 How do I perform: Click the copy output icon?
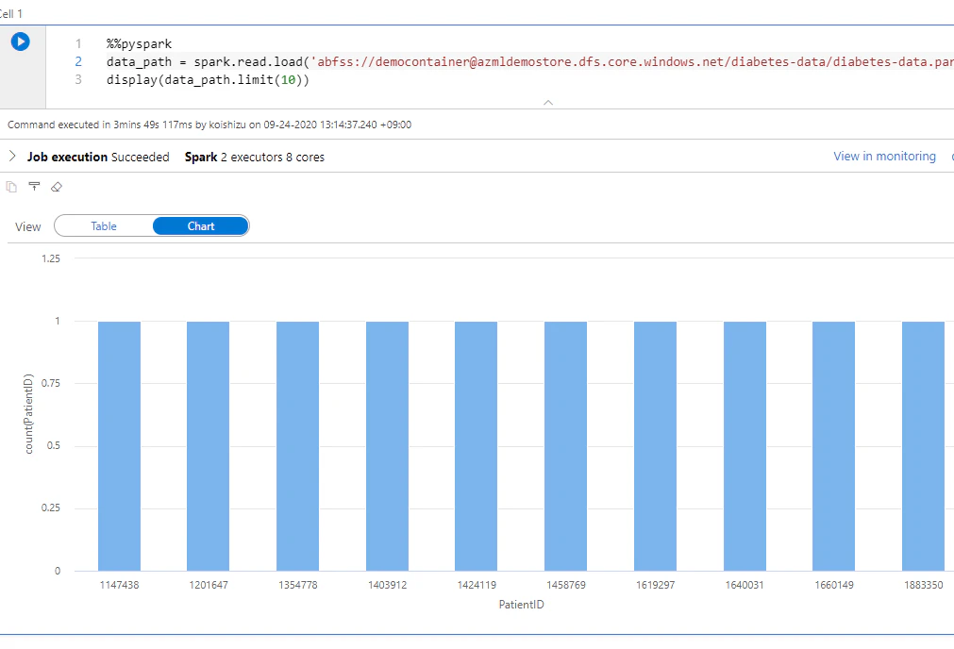11,187
